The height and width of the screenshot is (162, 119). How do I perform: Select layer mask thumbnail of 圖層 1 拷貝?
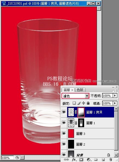81,112
